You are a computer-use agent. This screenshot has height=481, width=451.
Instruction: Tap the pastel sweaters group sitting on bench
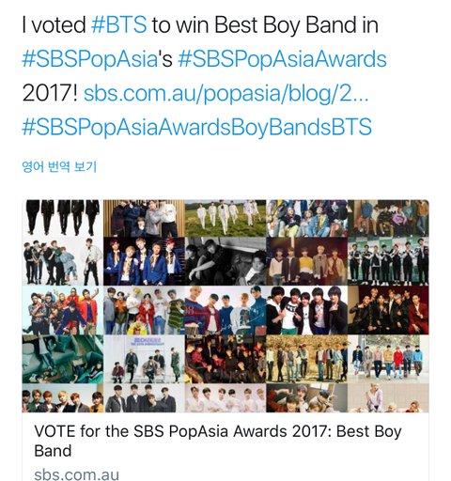(388, 359)
